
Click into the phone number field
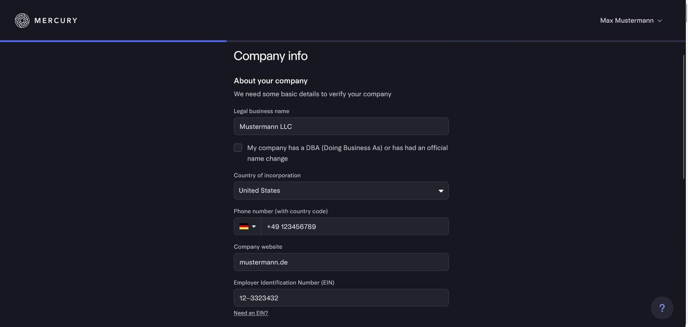click(355, 227)
